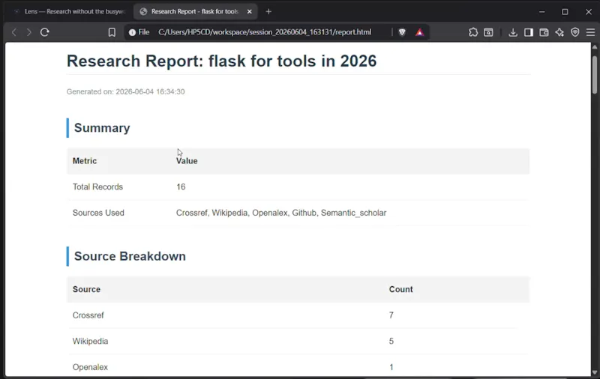This screenshot has width=600, height=379.
Task: Click the File site info indicator
Action: (x=139, y=32)
